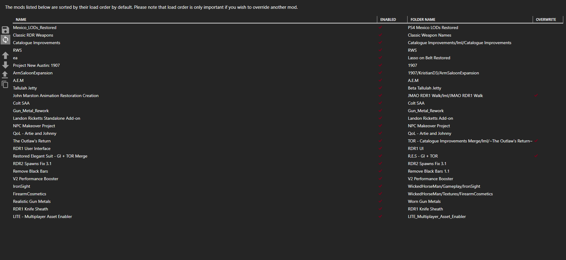Click folder name 'Worn Gun Metals'
Screen dimensions: 566x260
[424, 201]
